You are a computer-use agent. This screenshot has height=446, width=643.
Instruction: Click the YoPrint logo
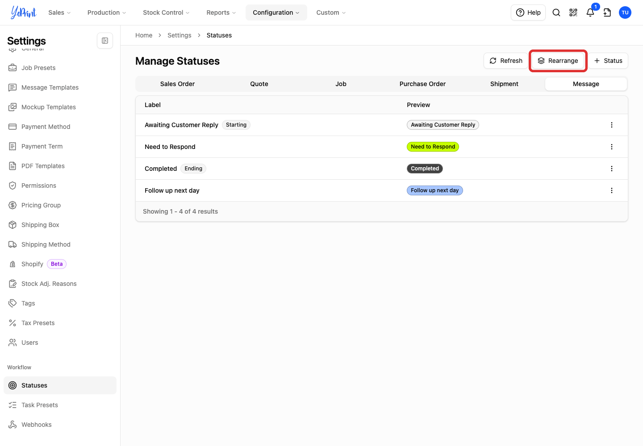[24, 12]
